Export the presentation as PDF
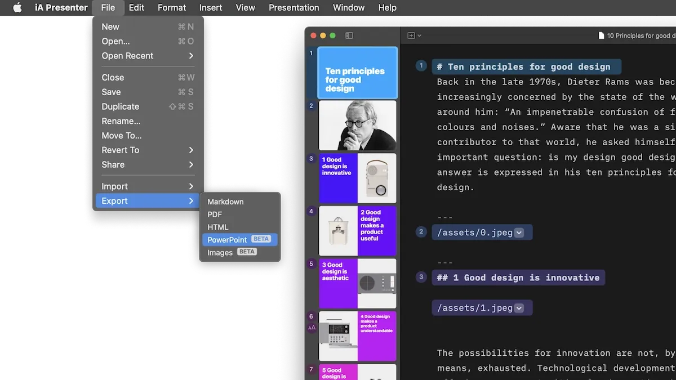 coord(215,214)
